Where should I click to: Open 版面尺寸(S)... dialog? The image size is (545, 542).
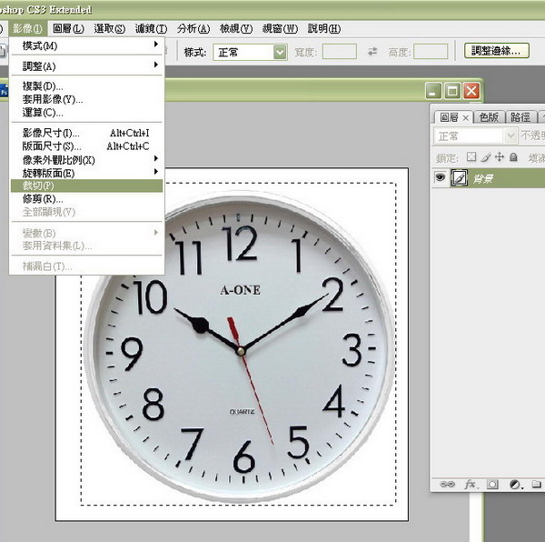point(86,146)
